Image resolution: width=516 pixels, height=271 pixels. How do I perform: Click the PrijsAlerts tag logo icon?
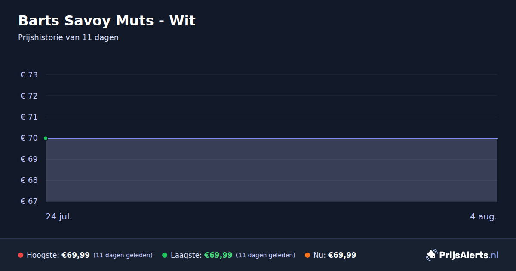tap(431, 255)
